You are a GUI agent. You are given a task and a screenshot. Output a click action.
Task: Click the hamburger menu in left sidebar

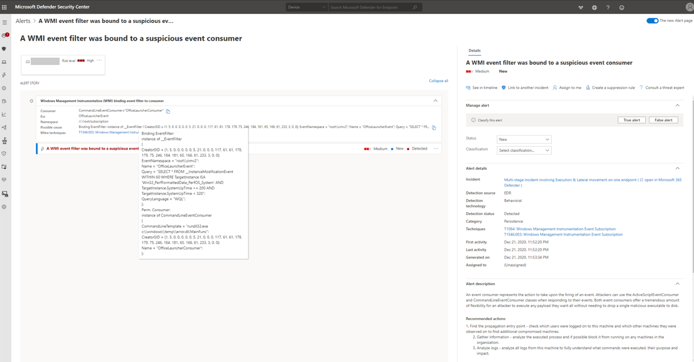point(5,22)
